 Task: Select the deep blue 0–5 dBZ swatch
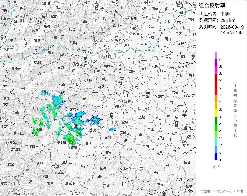tap(216, 157)
